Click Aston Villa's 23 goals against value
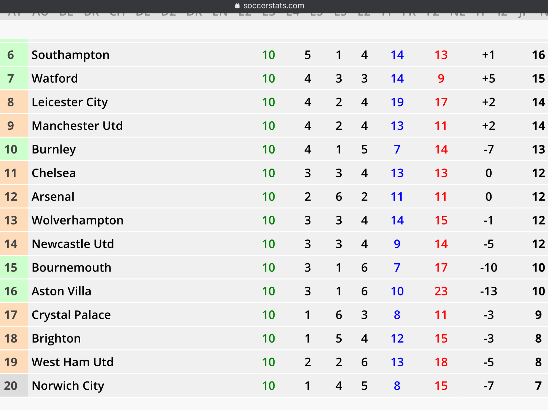This screenshot has height=411, width=548. pyautogui.click(x=441, y=291)
